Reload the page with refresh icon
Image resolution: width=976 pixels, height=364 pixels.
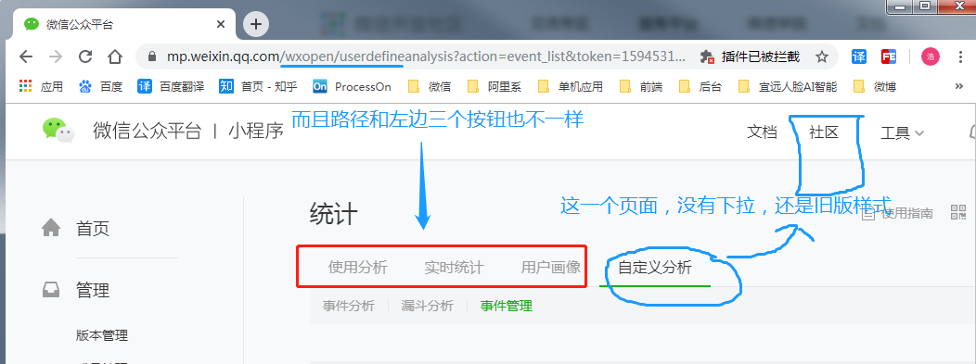pyautogui.click(x=85, y=57)
